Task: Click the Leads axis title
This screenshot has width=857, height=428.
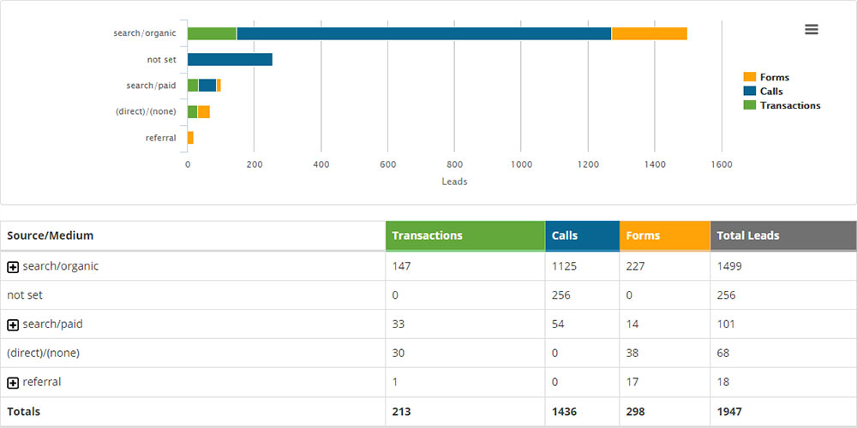Action: (455, 181)
